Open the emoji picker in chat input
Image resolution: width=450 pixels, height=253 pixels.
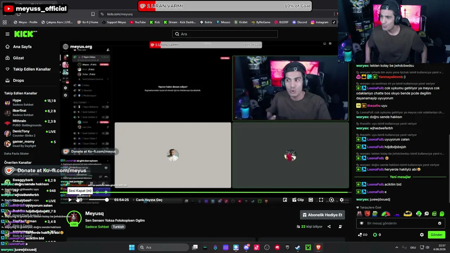[439, 223]
